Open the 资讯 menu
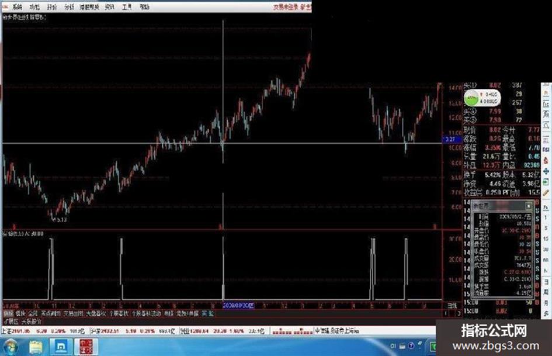Viewport: 552px width, 356px height. tap(109, 7)
